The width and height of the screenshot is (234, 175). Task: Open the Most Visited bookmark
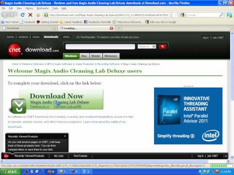click(10, 22)
